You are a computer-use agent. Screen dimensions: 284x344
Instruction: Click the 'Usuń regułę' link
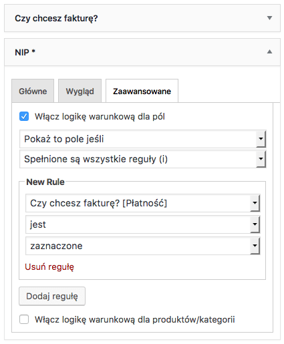pyautogui.click(x=49, y=267)
